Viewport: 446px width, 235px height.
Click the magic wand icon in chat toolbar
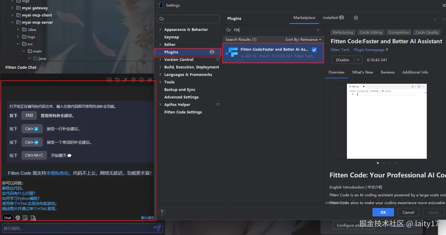(x=126, y=80)
